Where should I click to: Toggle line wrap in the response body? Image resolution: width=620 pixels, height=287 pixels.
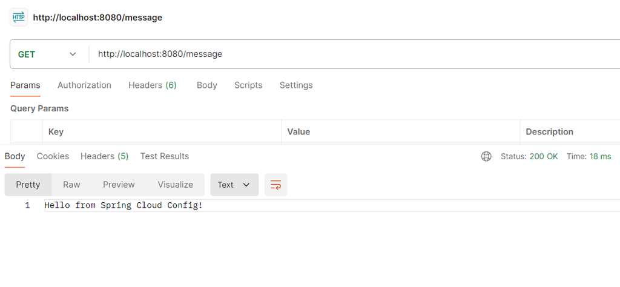(x=275, y=185)
